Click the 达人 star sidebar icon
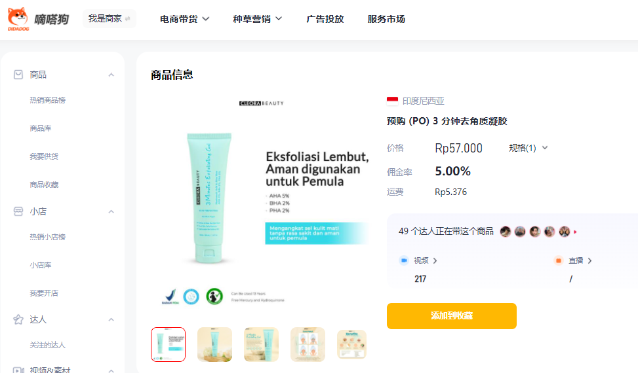638x373 pixels. tap(18, 320)
